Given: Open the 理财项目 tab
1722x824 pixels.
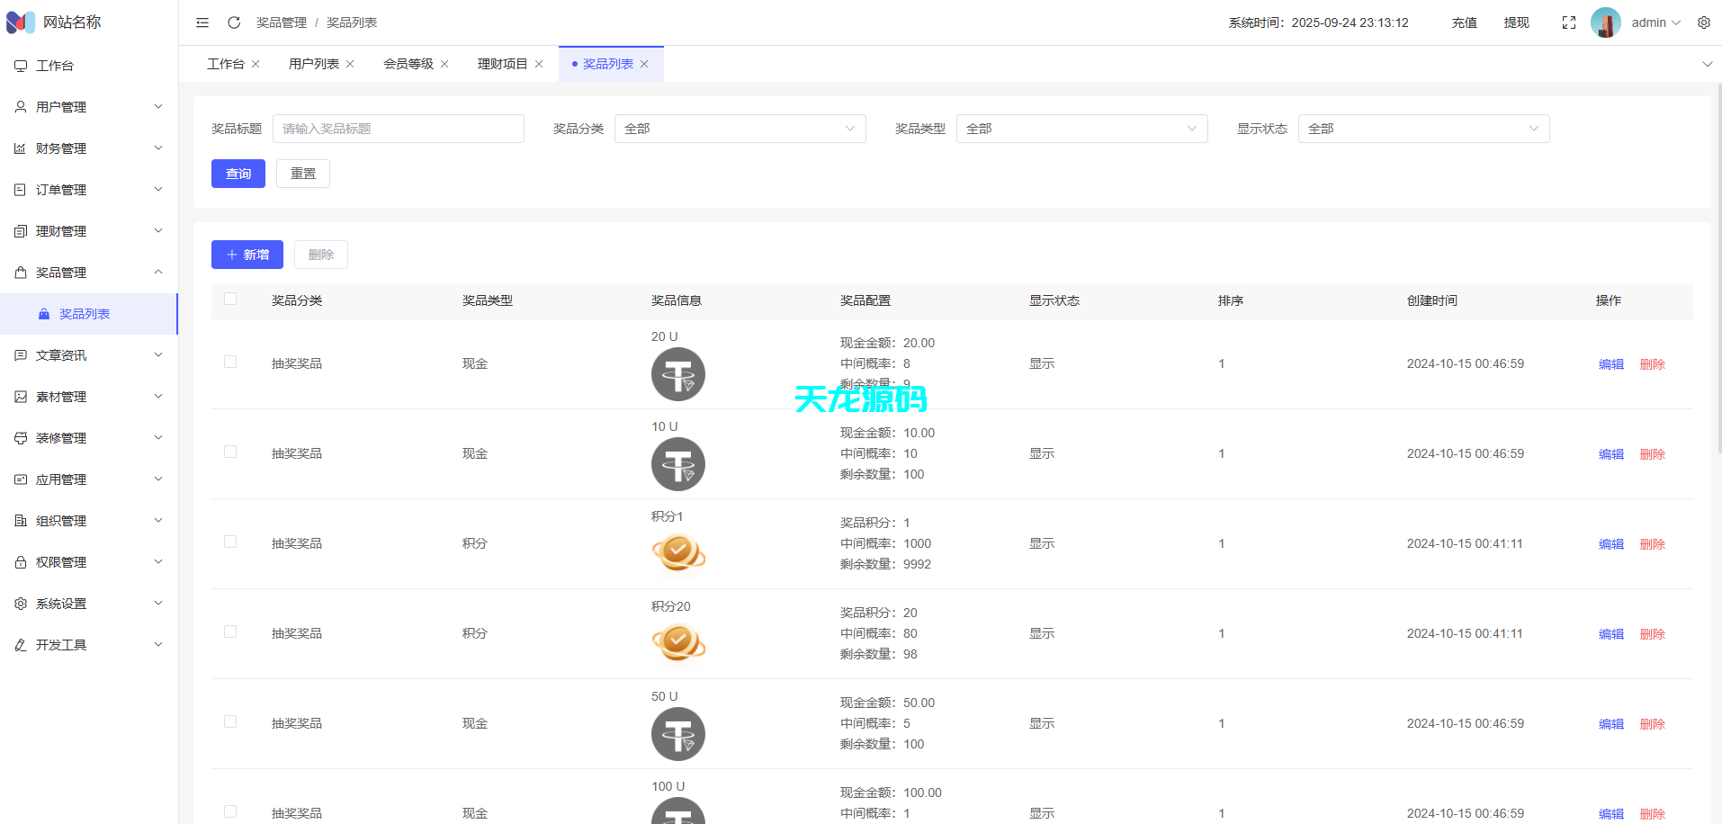Looking at the screenshot, I should [501, 63].
